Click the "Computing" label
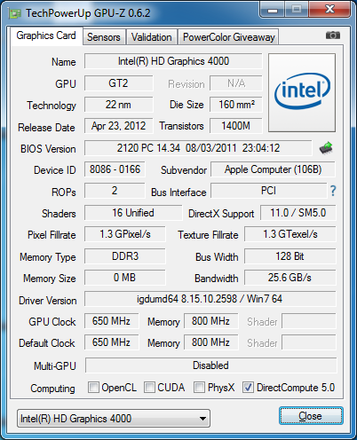 pyautogui.click(x=52, y=389)
